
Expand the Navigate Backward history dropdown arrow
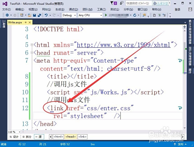click(x=11, y=15)
